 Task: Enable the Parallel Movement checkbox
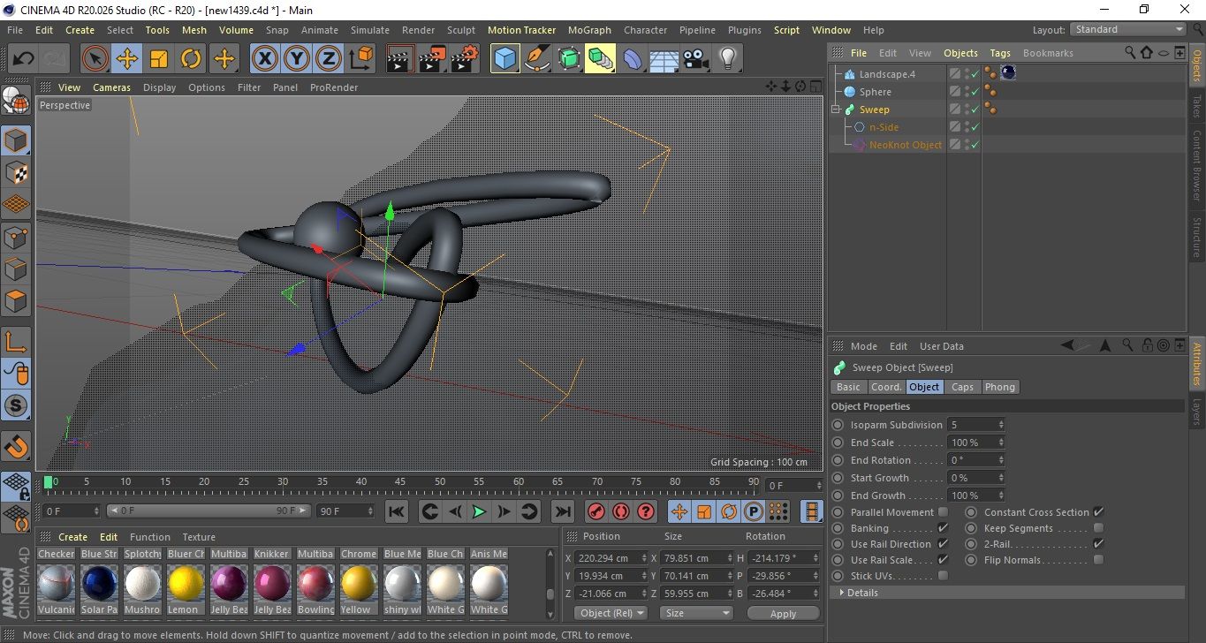[x=943, y=512]
